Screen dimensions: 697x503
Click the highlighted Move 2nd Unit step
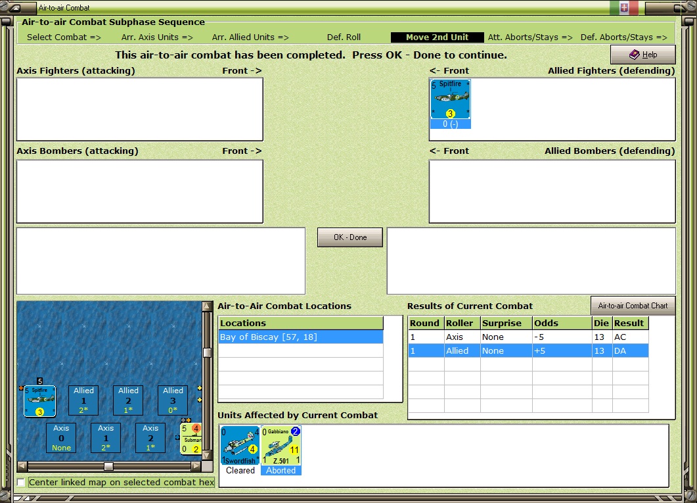437,37
